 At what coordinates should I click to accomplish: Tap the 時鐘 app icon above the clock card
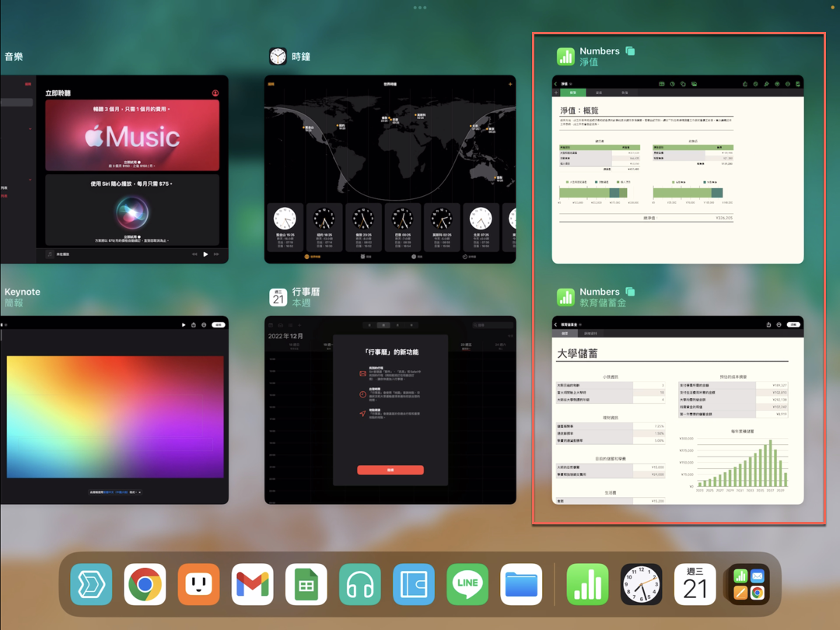[x=278, y=56]
